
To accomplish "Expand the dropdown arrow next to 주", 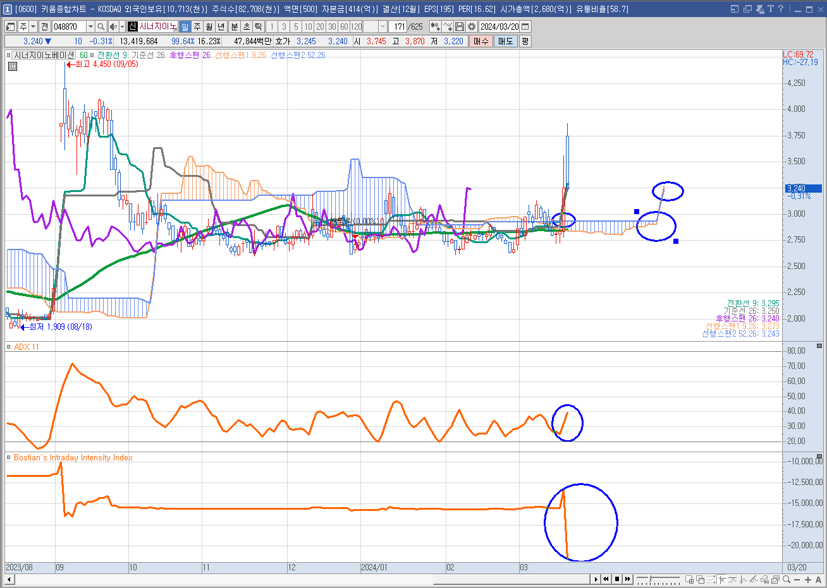I will [x=34, y=27].
